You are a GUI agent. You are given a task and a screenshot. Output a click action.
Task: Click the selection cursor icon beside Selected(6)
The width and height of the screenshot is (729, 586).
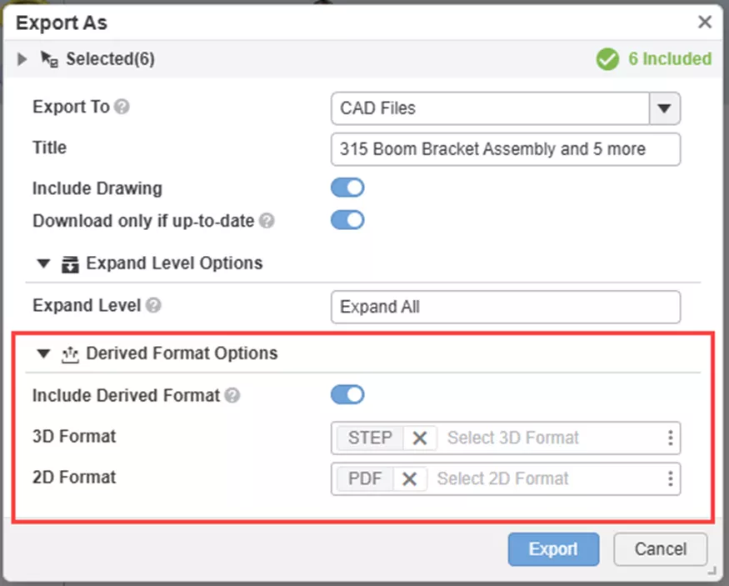[x=47, y=58]
